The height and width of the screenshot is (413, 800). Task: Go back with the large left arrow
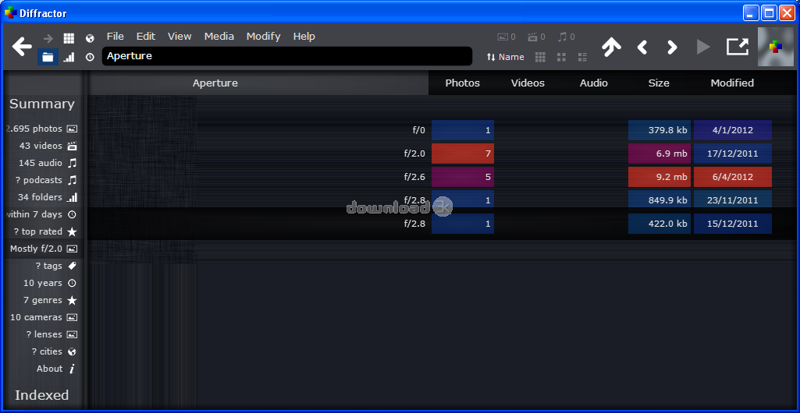click(x=22, y=46)
